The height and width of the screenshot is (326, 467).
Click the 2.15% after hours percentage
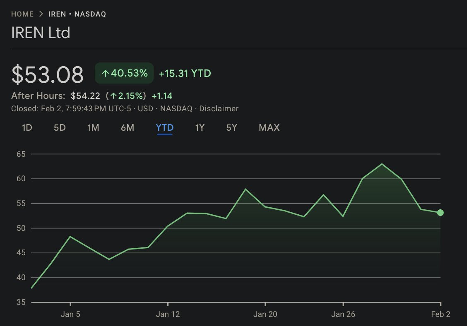128,96
